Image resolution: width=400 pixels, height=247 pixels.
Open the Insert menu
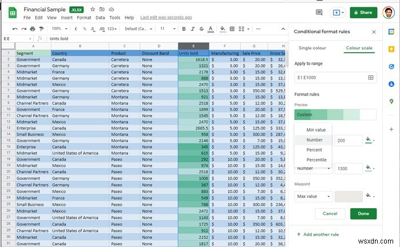[x=67, y=18]
